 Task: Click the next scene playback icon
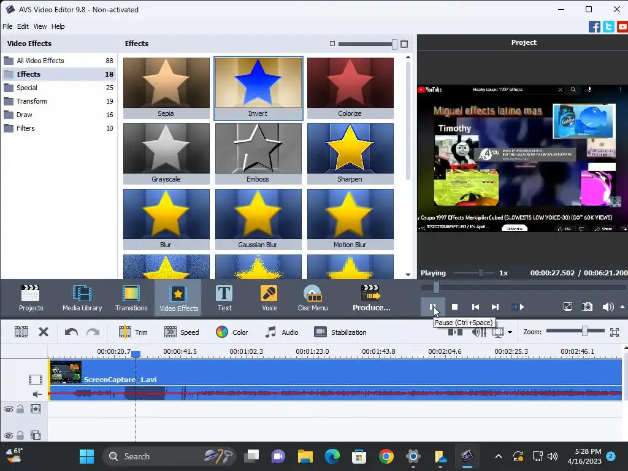(x=518, y=307)
